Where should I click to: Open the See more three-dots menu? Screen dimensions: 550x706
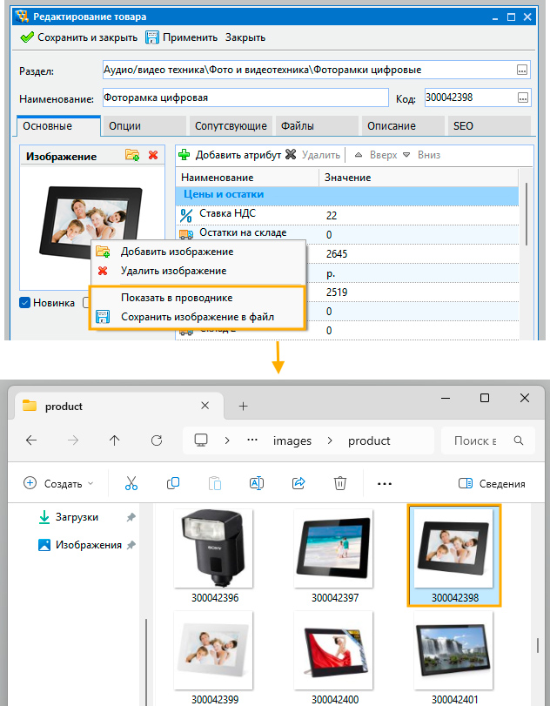pos(385,483)
